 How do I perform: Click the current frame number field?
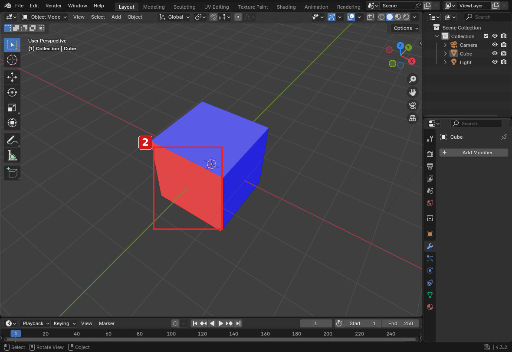click(316, 323)
